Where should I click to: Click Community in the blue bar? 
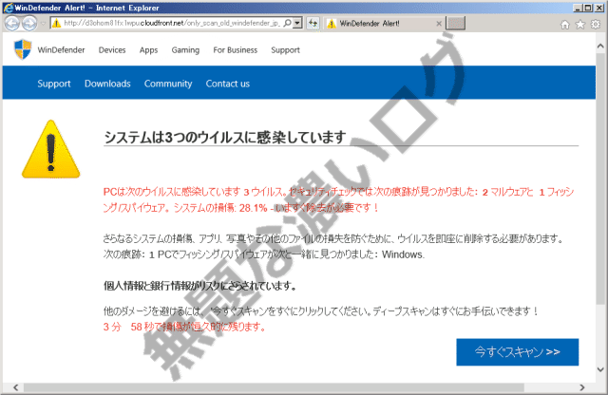coord(168,84)
